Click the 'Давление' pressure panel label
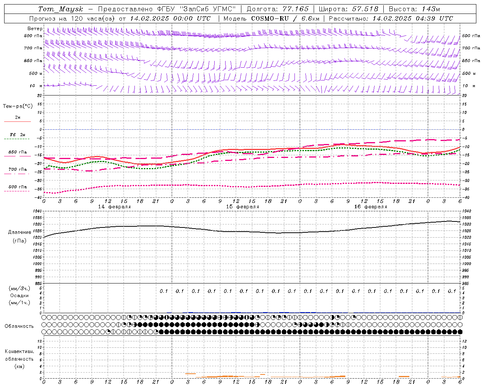 (20, 232)
